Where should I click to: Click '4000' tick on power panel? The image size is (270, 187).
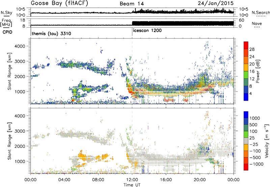(x=20, y=46)
